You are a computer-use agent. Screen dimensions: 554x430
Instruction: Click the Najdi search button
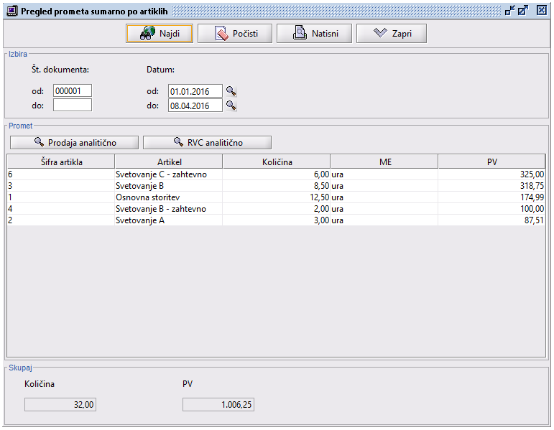point(159,34)
